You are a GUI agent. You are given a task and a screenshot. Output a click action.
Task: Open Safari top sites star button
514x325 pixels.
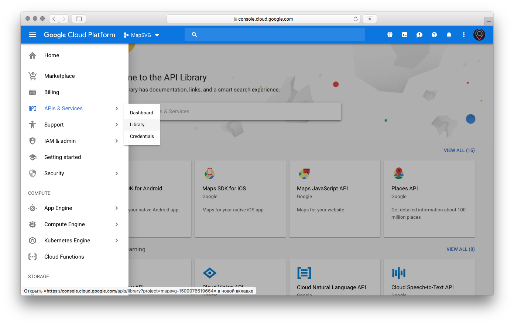tap(370, 19)
